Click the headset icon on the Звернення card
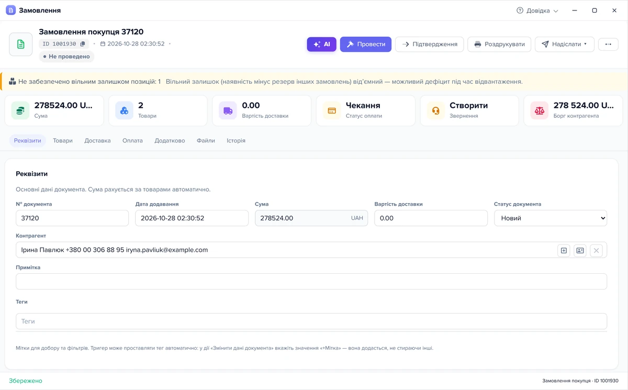This screenshot has height=390, width=628. coord(435,110)
